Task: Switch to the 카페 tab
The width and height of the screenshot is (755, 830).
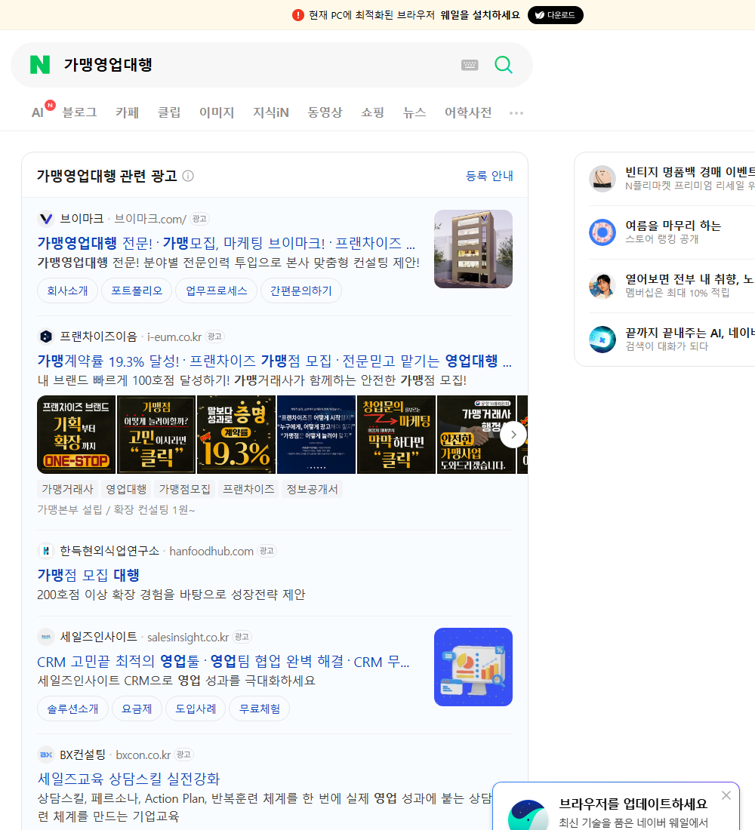Action: pos(127,112)
